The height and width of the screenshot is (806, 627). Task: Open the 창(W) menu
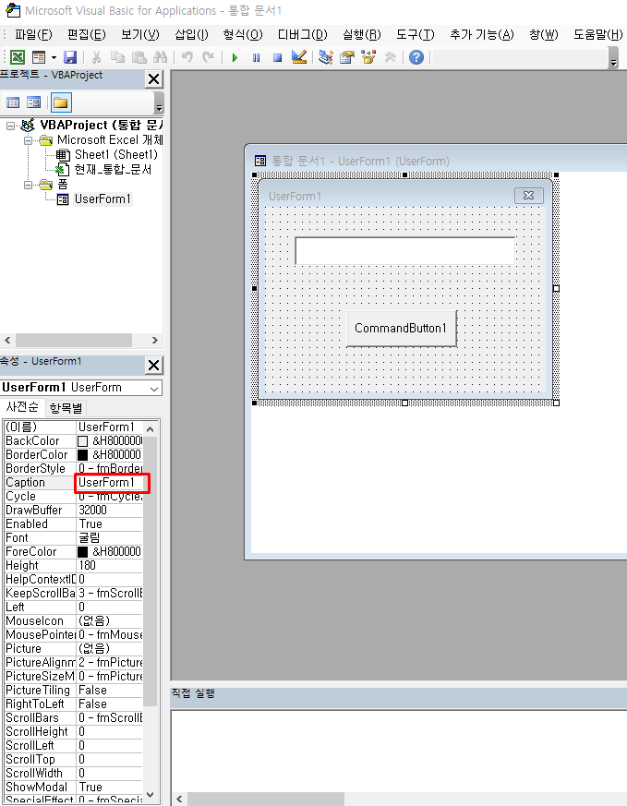tap(543, 34)
